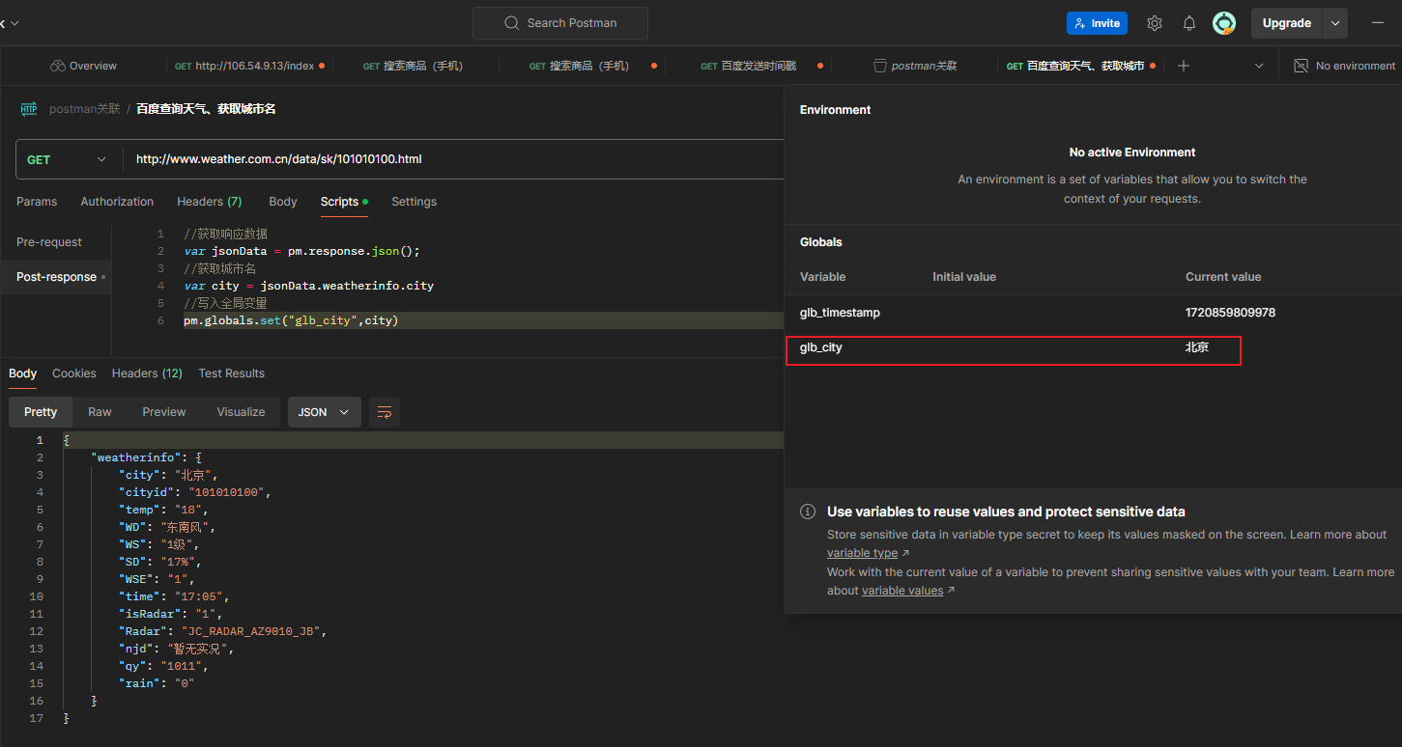The height and width of the screenshot is (747, 1402).
Task: Click the search magnifier icon
Action: 512,23
